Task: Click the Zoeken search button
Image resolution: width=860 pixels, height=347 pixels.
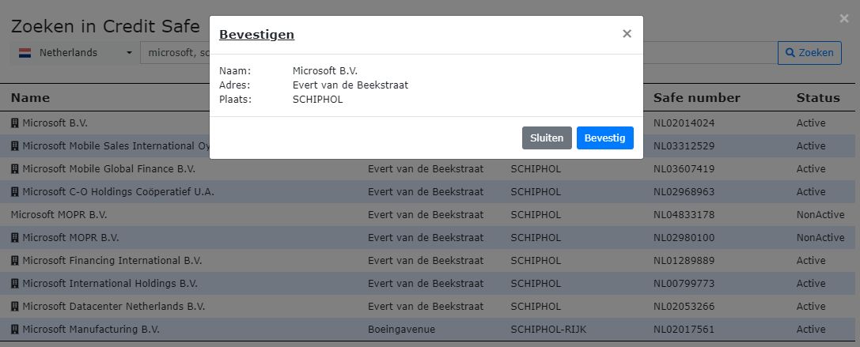Action: point(809,53)
